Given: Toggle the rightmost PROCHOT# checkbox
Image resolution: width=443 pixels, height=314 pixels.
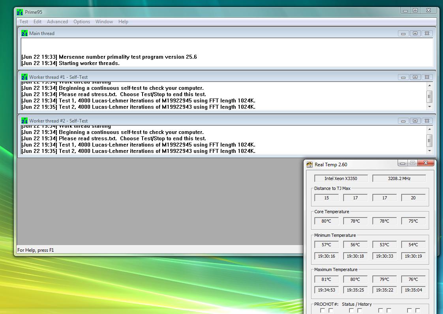Looking at the screenshot, I should (x=418, y=310).
